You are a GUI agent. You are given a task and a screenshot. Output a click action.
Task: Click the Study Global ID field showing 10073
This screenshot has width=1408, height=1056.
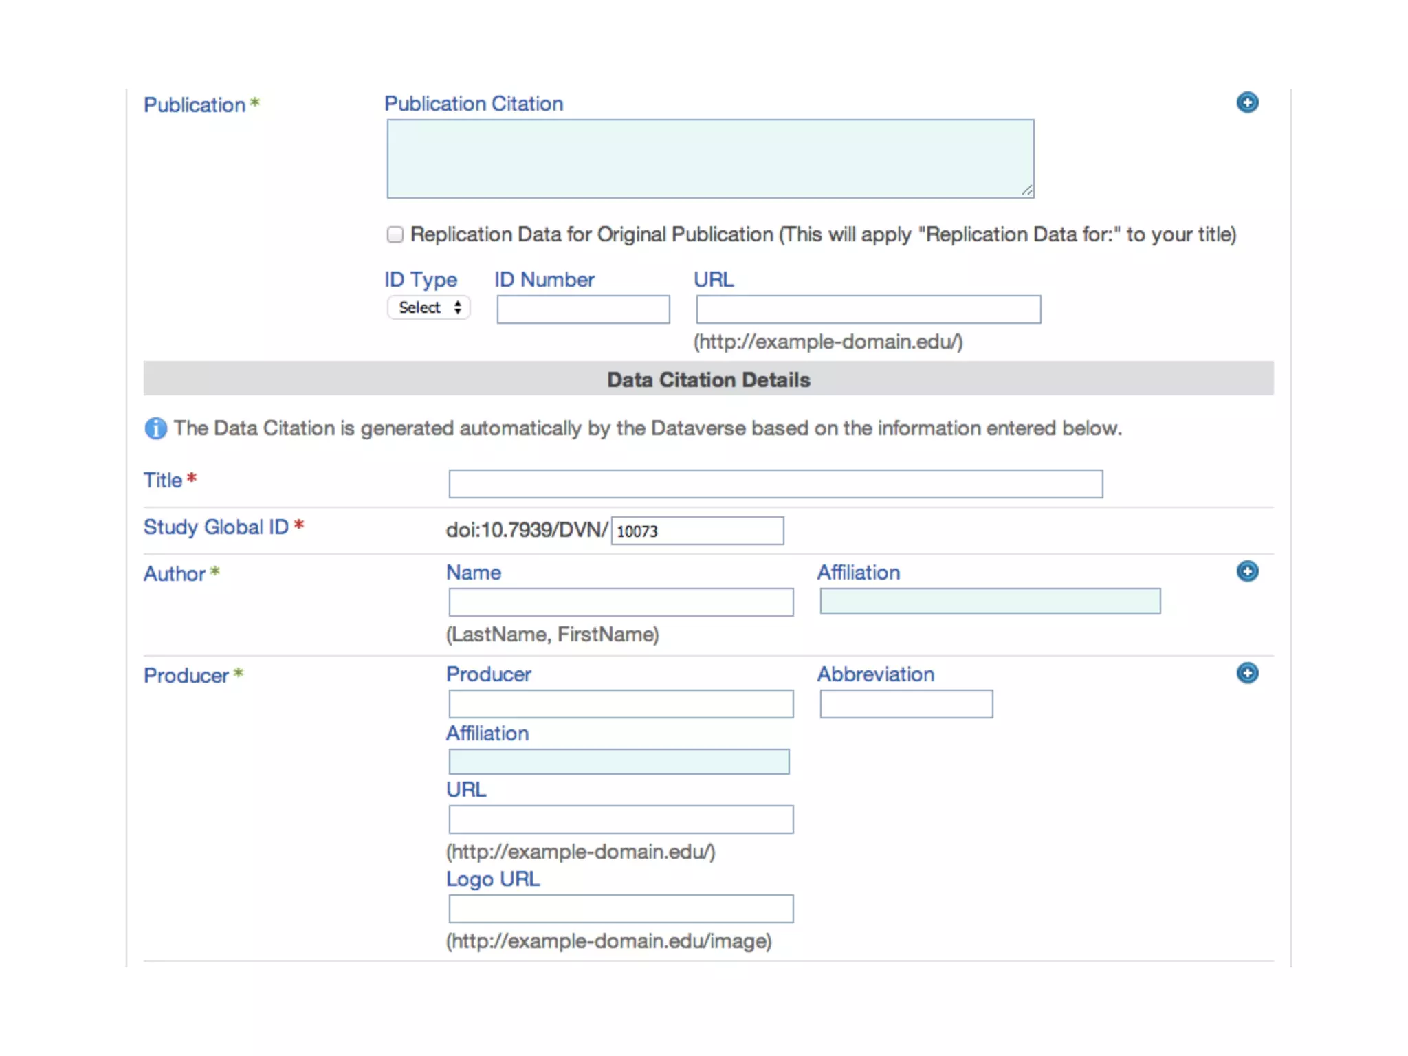tap(696, 531)
